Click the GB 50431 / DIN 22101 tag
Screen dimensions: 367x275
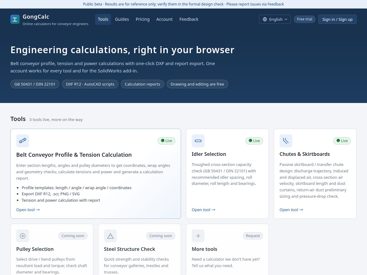point(35,84)
